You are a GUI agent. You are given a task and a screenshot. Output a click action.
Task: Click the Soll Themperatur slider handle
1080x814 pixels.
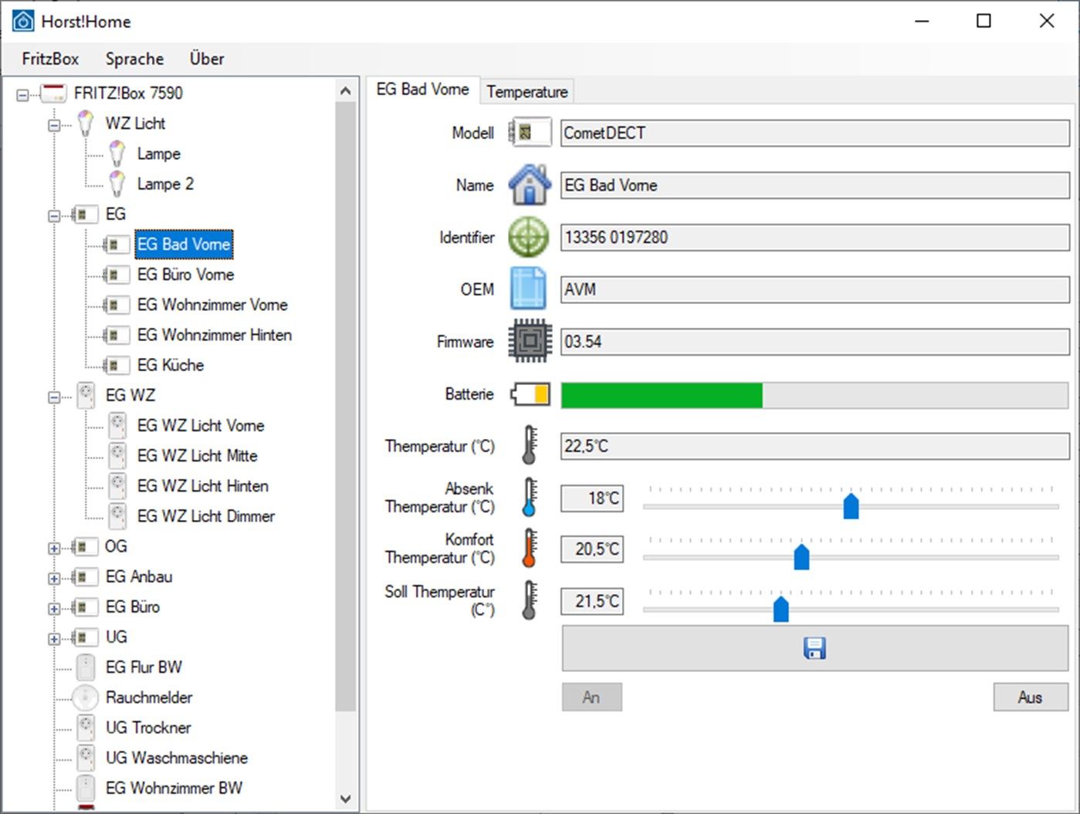pyautogui.click(x=780, y=609)
